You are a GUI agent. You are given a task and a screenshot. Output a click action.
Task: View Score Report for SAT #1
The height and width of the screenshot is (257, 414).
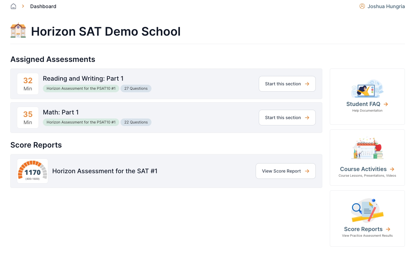285,171
